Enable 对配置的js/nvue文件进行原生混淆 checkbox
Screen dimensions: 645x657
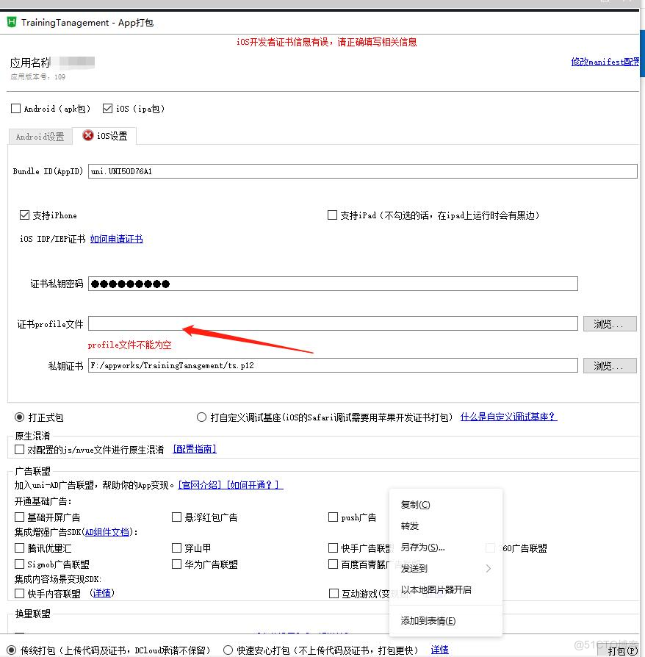pyautogui.click(x=19, y=450)
